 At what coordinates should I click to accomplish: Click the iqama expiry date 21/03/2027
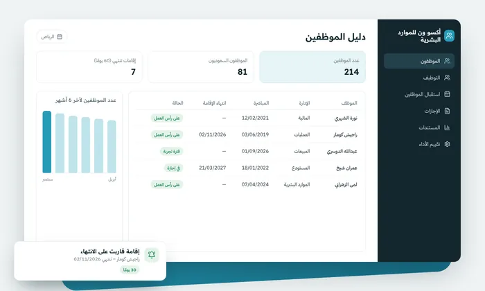coord(213,168)
